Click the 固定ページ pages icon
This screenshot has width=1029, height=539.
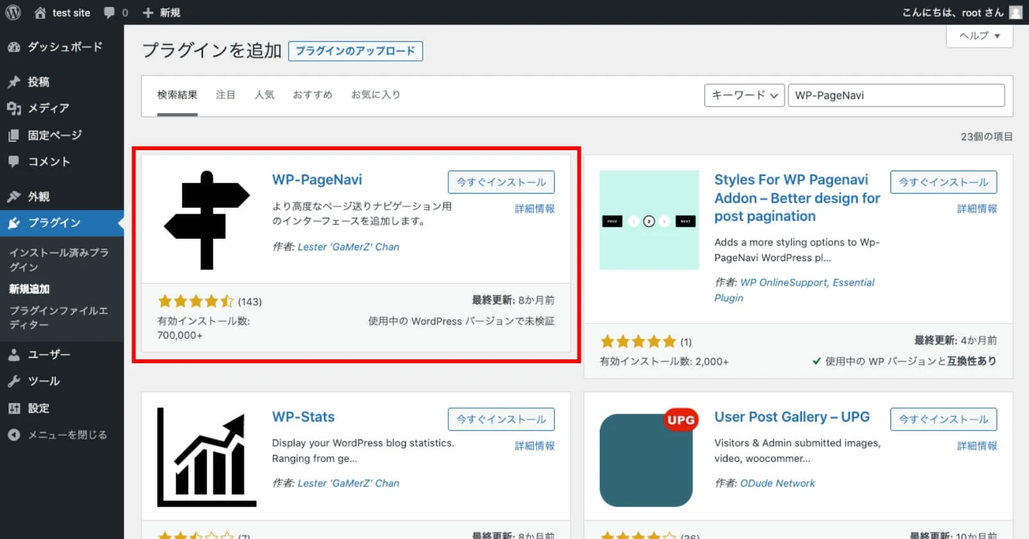(x=13, y=135)
